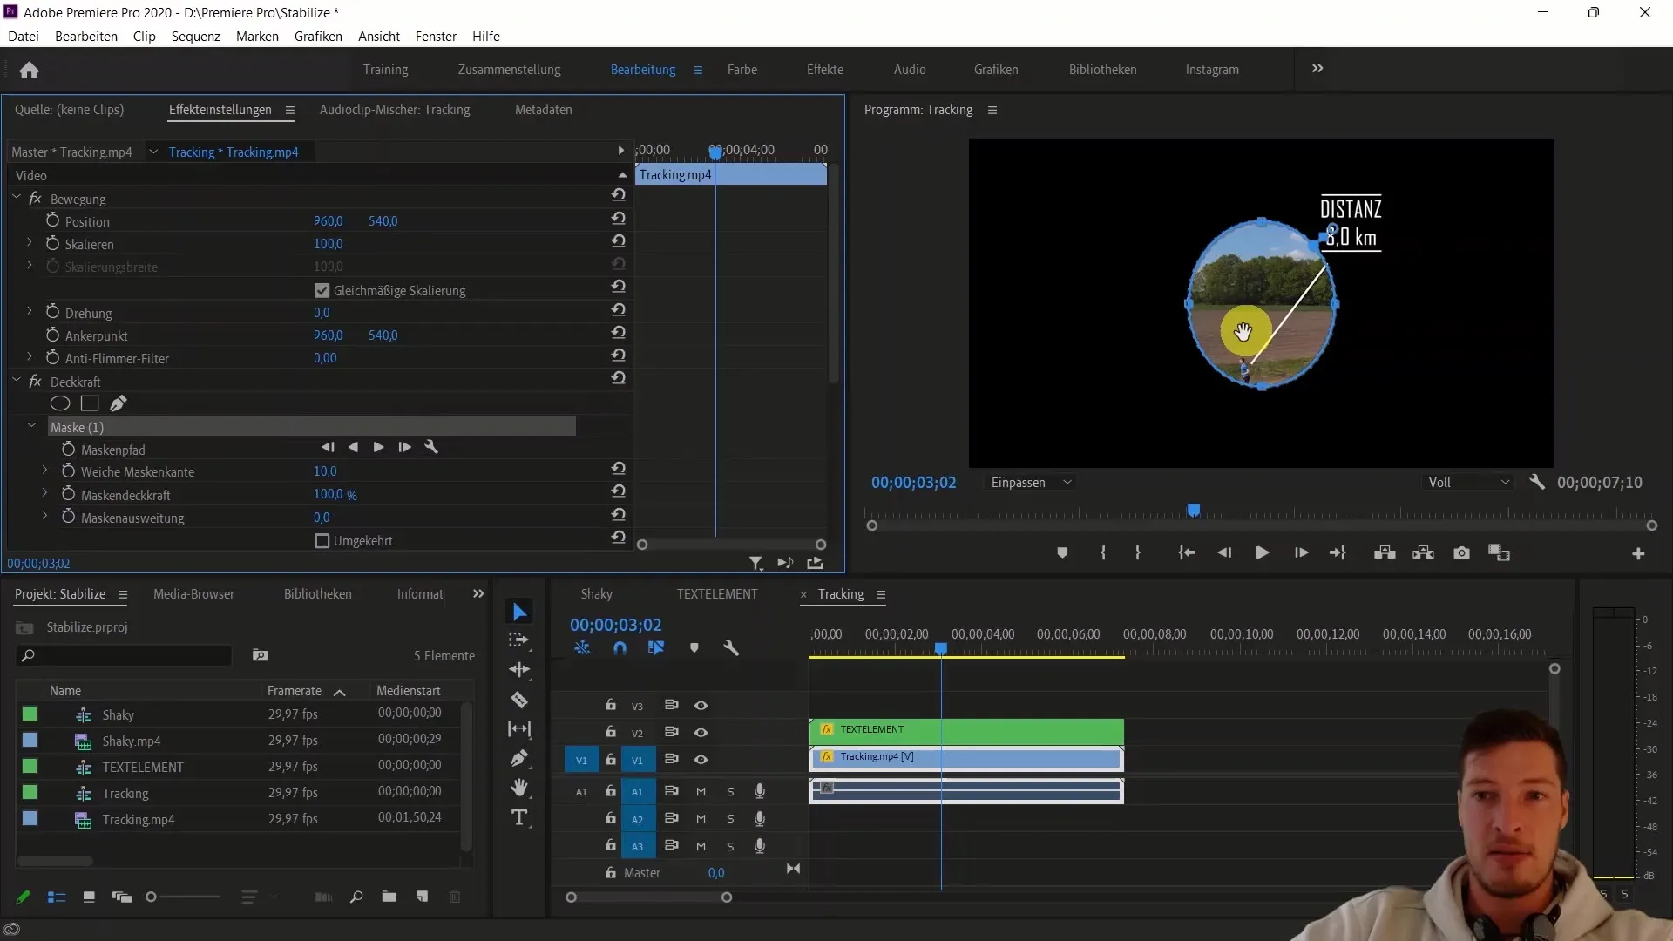Open Program monitor settings wrench
The image size is (1673, 941).
click(1537, 482)
